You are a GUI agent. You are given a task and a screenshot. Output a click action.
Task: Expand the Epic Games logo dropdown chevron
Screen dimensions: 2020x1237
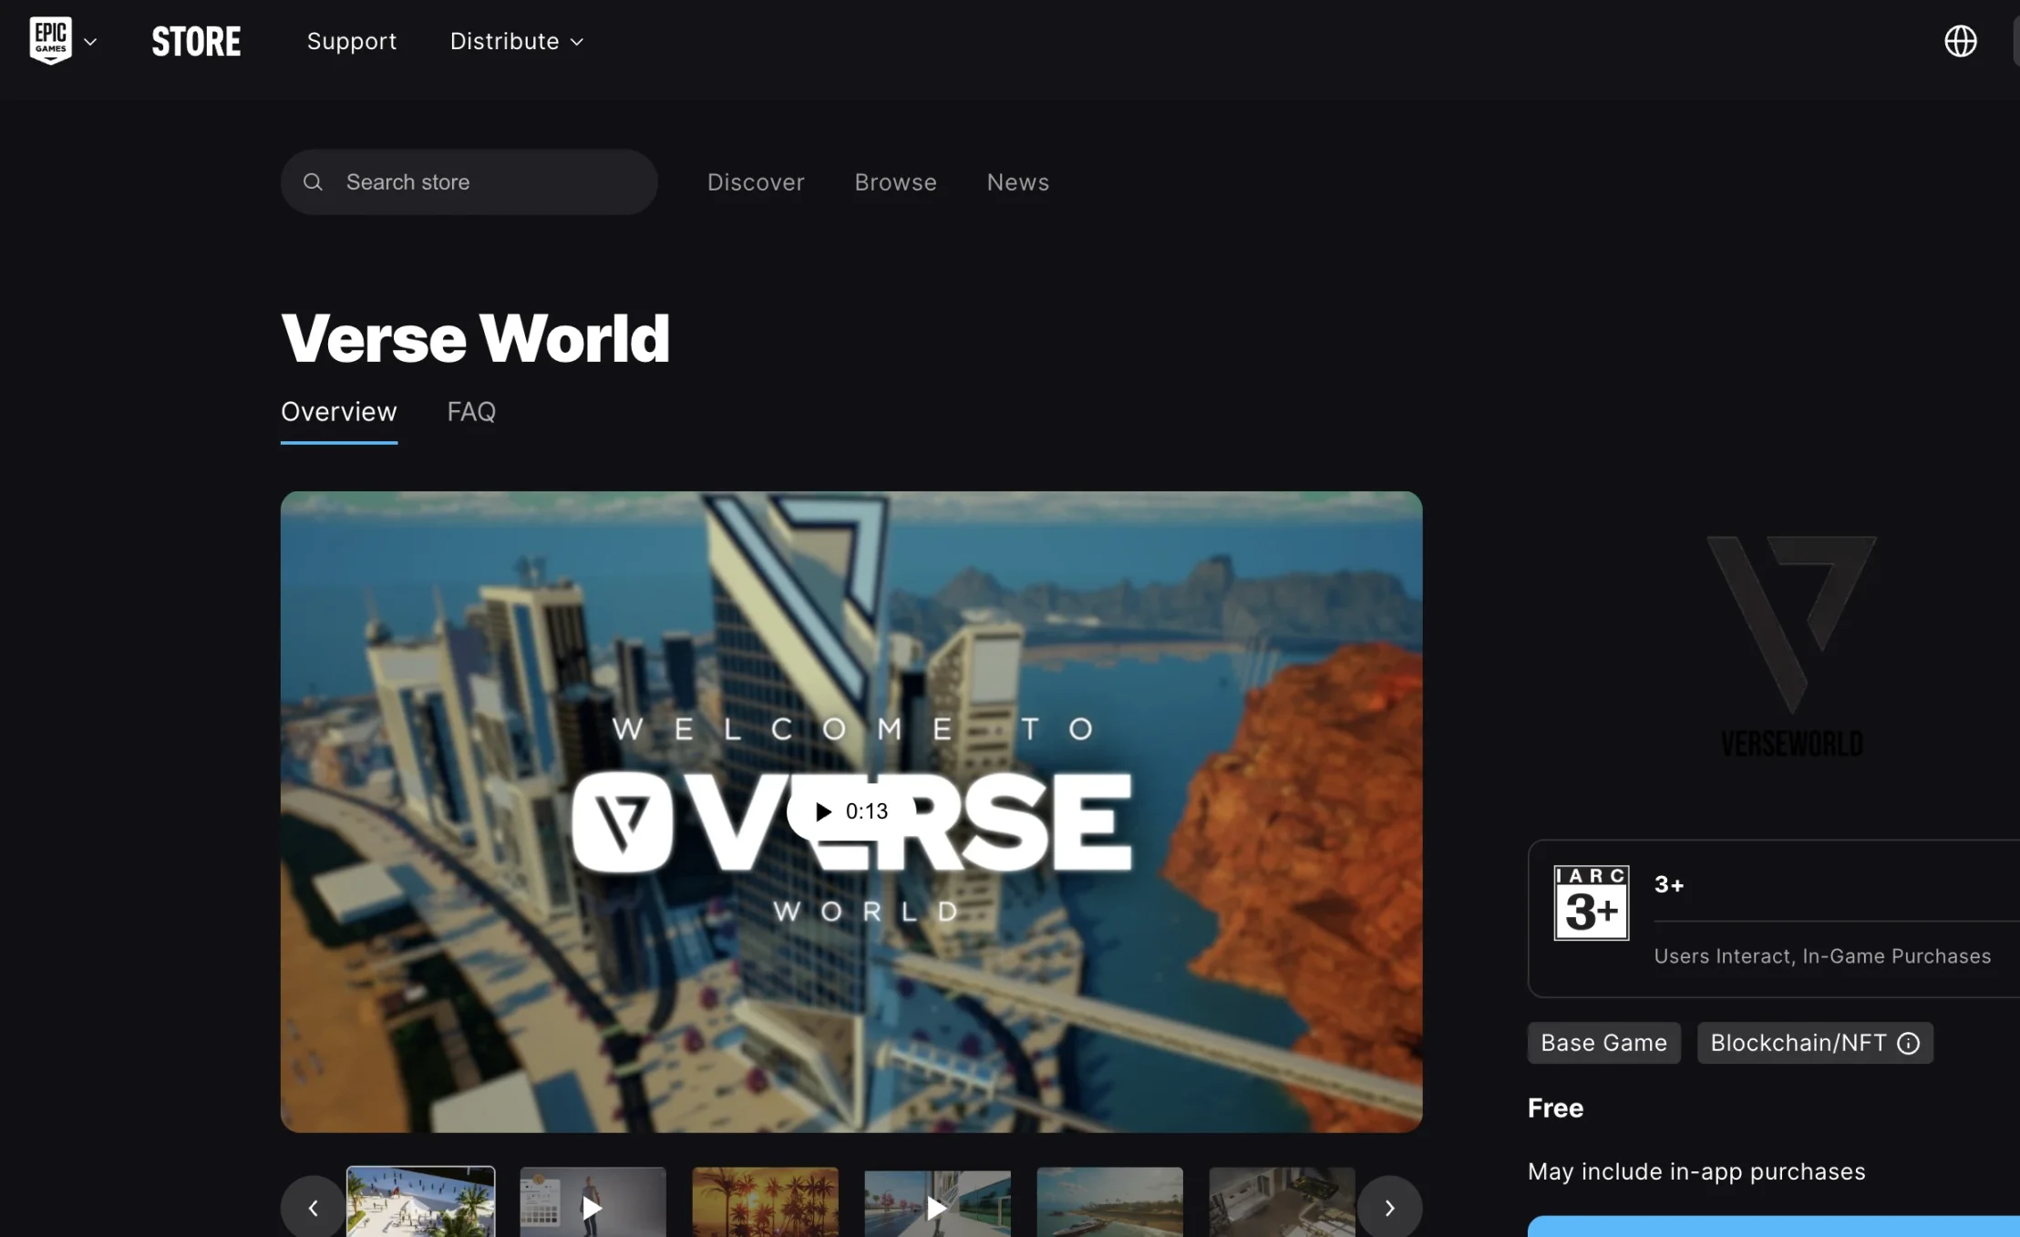90,42
